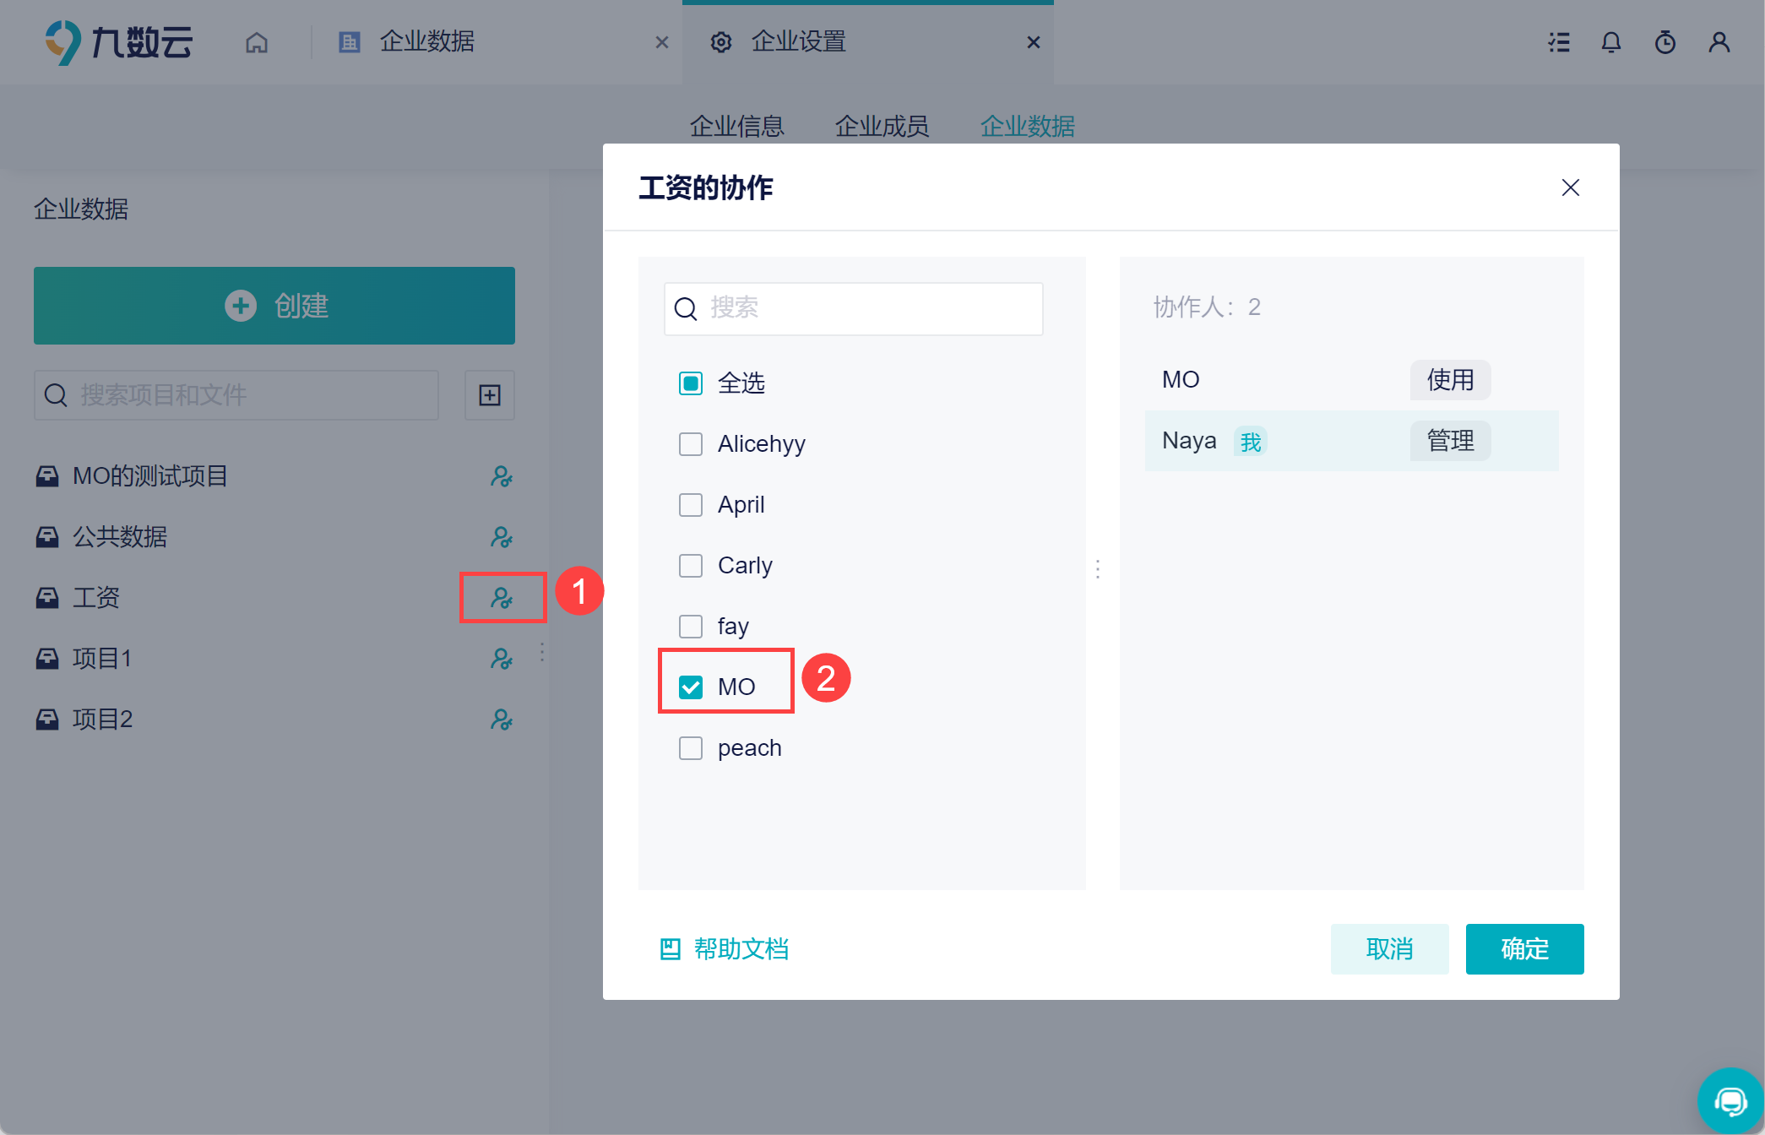
Task: Close the 工资的协作 dialog
Action: click(x=1571, y=187)
